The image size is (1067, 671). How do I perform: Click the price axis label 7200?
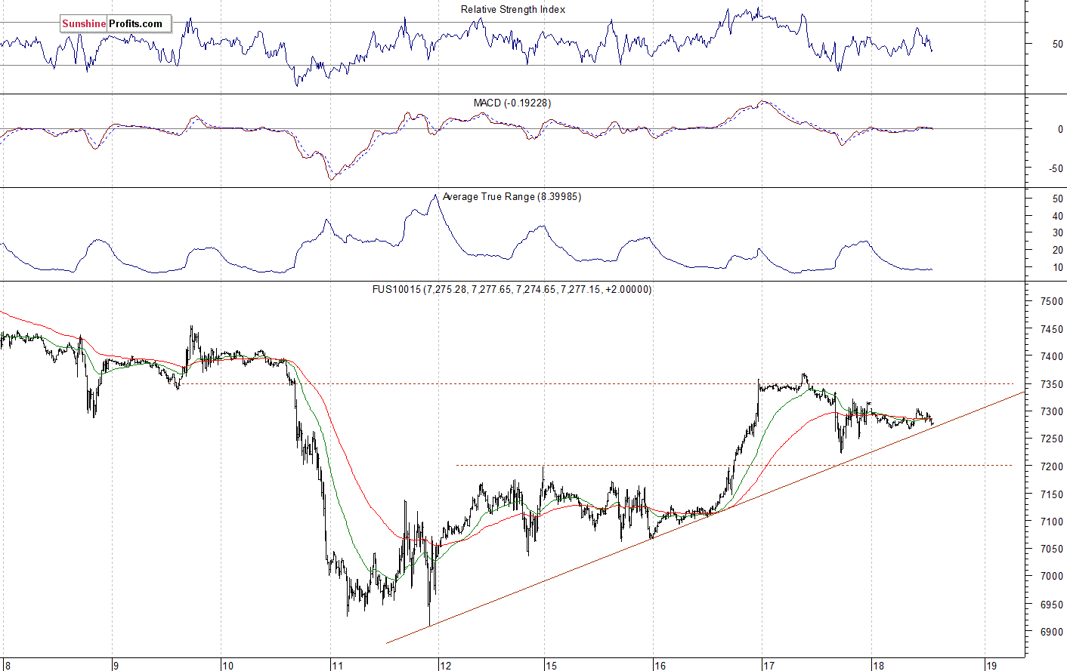click(x=1052, y=467)
